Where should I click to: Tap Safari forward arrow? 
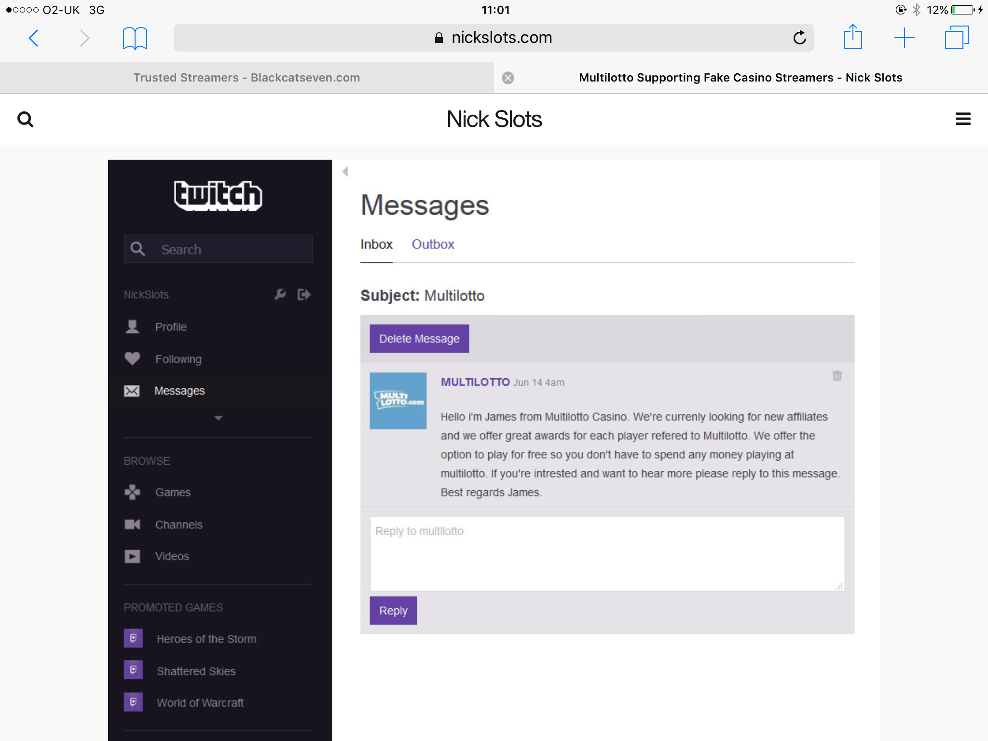click(84, 38)
